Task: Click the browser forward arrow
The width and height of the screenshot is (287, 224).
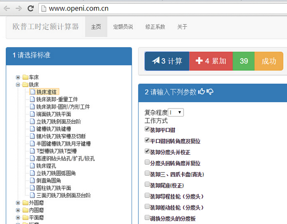Action: [19, 8]
